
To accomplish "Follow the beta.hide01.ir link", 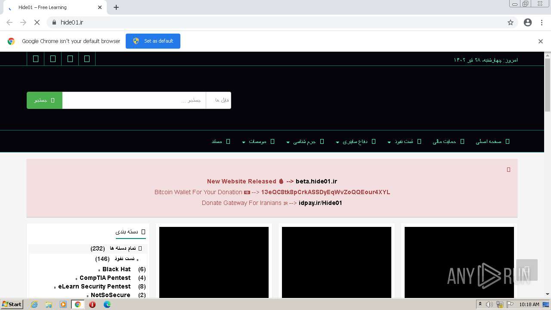I will click(x=316, y=181).
